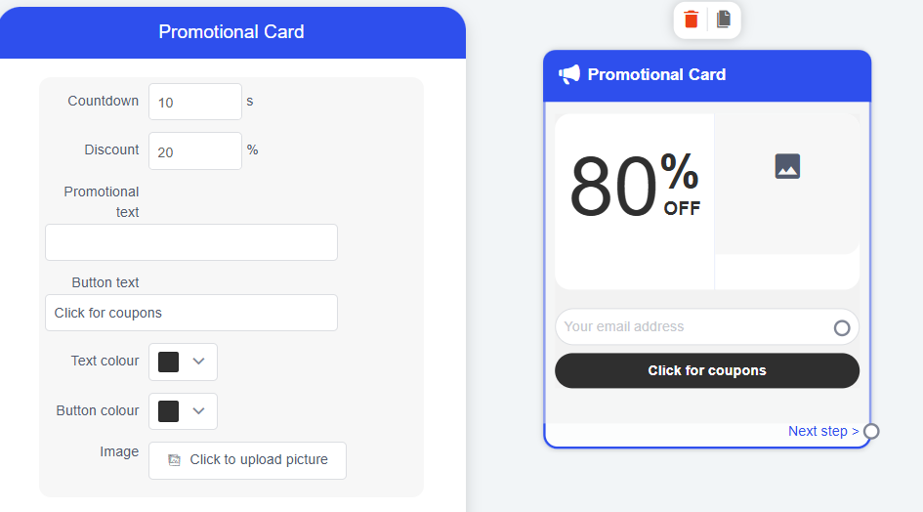Edit the Button text input field

191,313
